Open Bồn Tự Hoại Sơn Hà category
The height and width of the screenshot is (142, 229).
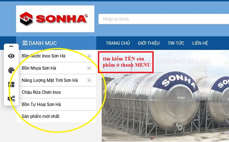point(41,104)
